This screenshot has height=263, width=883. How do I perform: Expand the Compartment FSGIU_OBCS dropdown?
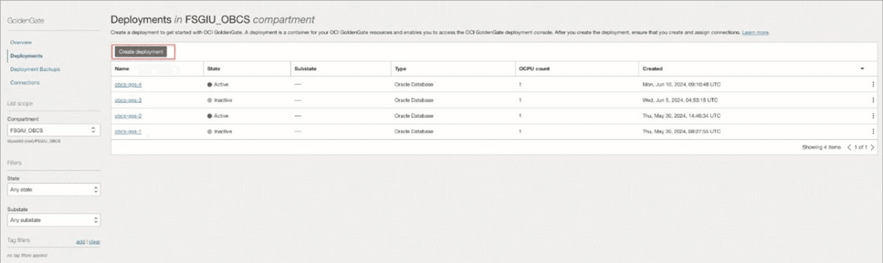tap(54, 130)
